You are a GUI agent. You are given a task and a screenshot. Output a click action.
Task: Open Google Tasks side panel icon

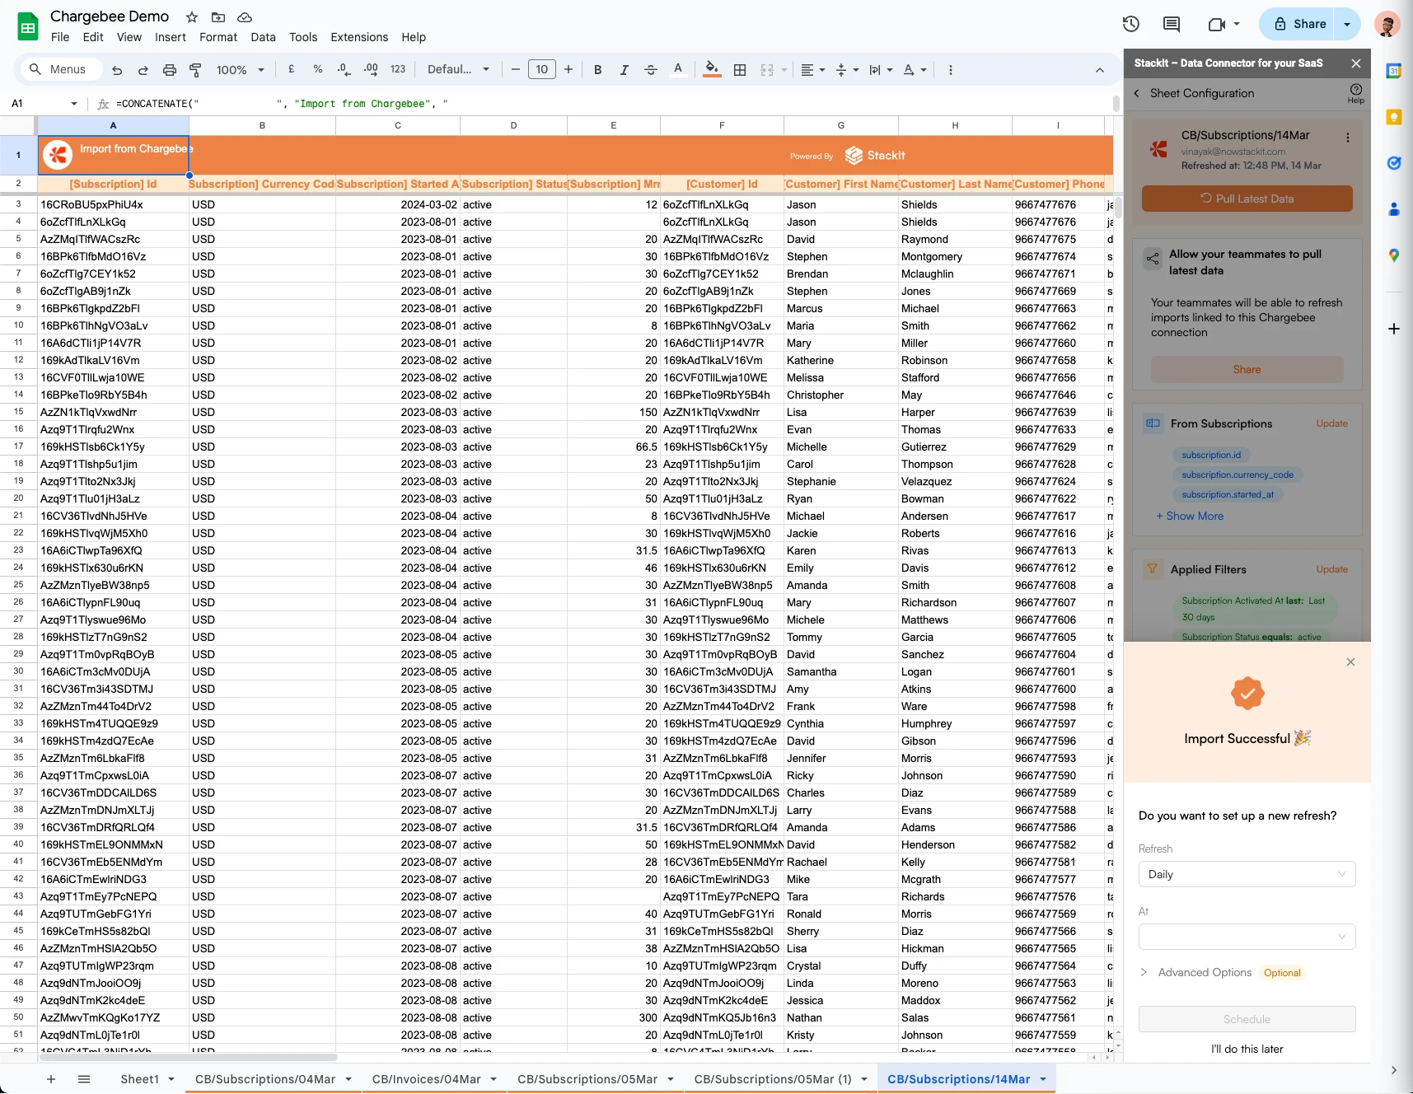pos(1394,163)
